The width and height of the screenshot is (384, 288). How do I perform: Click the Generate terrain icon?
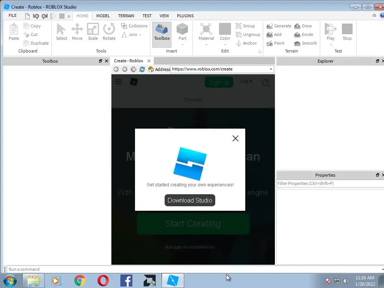270,26
